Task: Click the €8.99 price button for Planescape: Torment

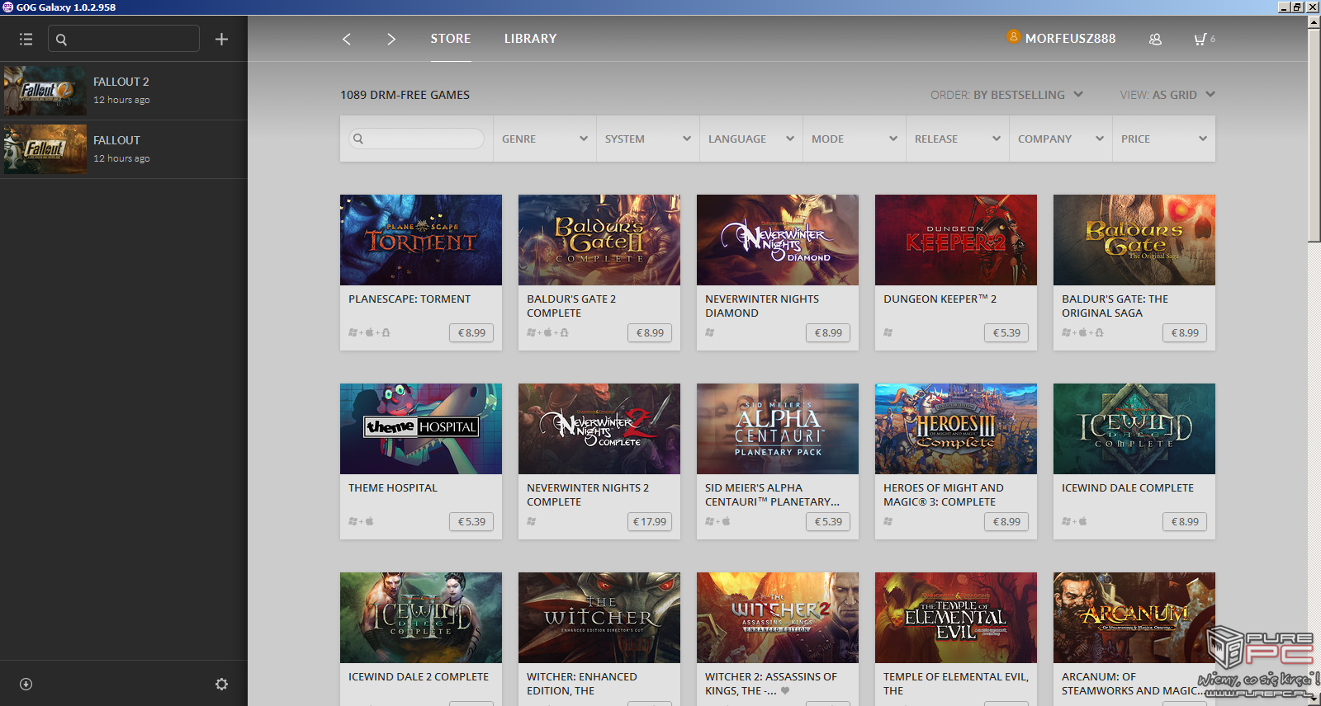Action: click(471, 332)
